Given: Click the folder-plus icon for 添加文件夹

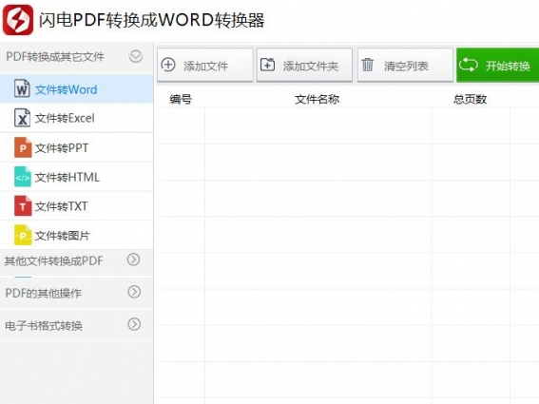Looking at the screenshot, I should (267, 65).
